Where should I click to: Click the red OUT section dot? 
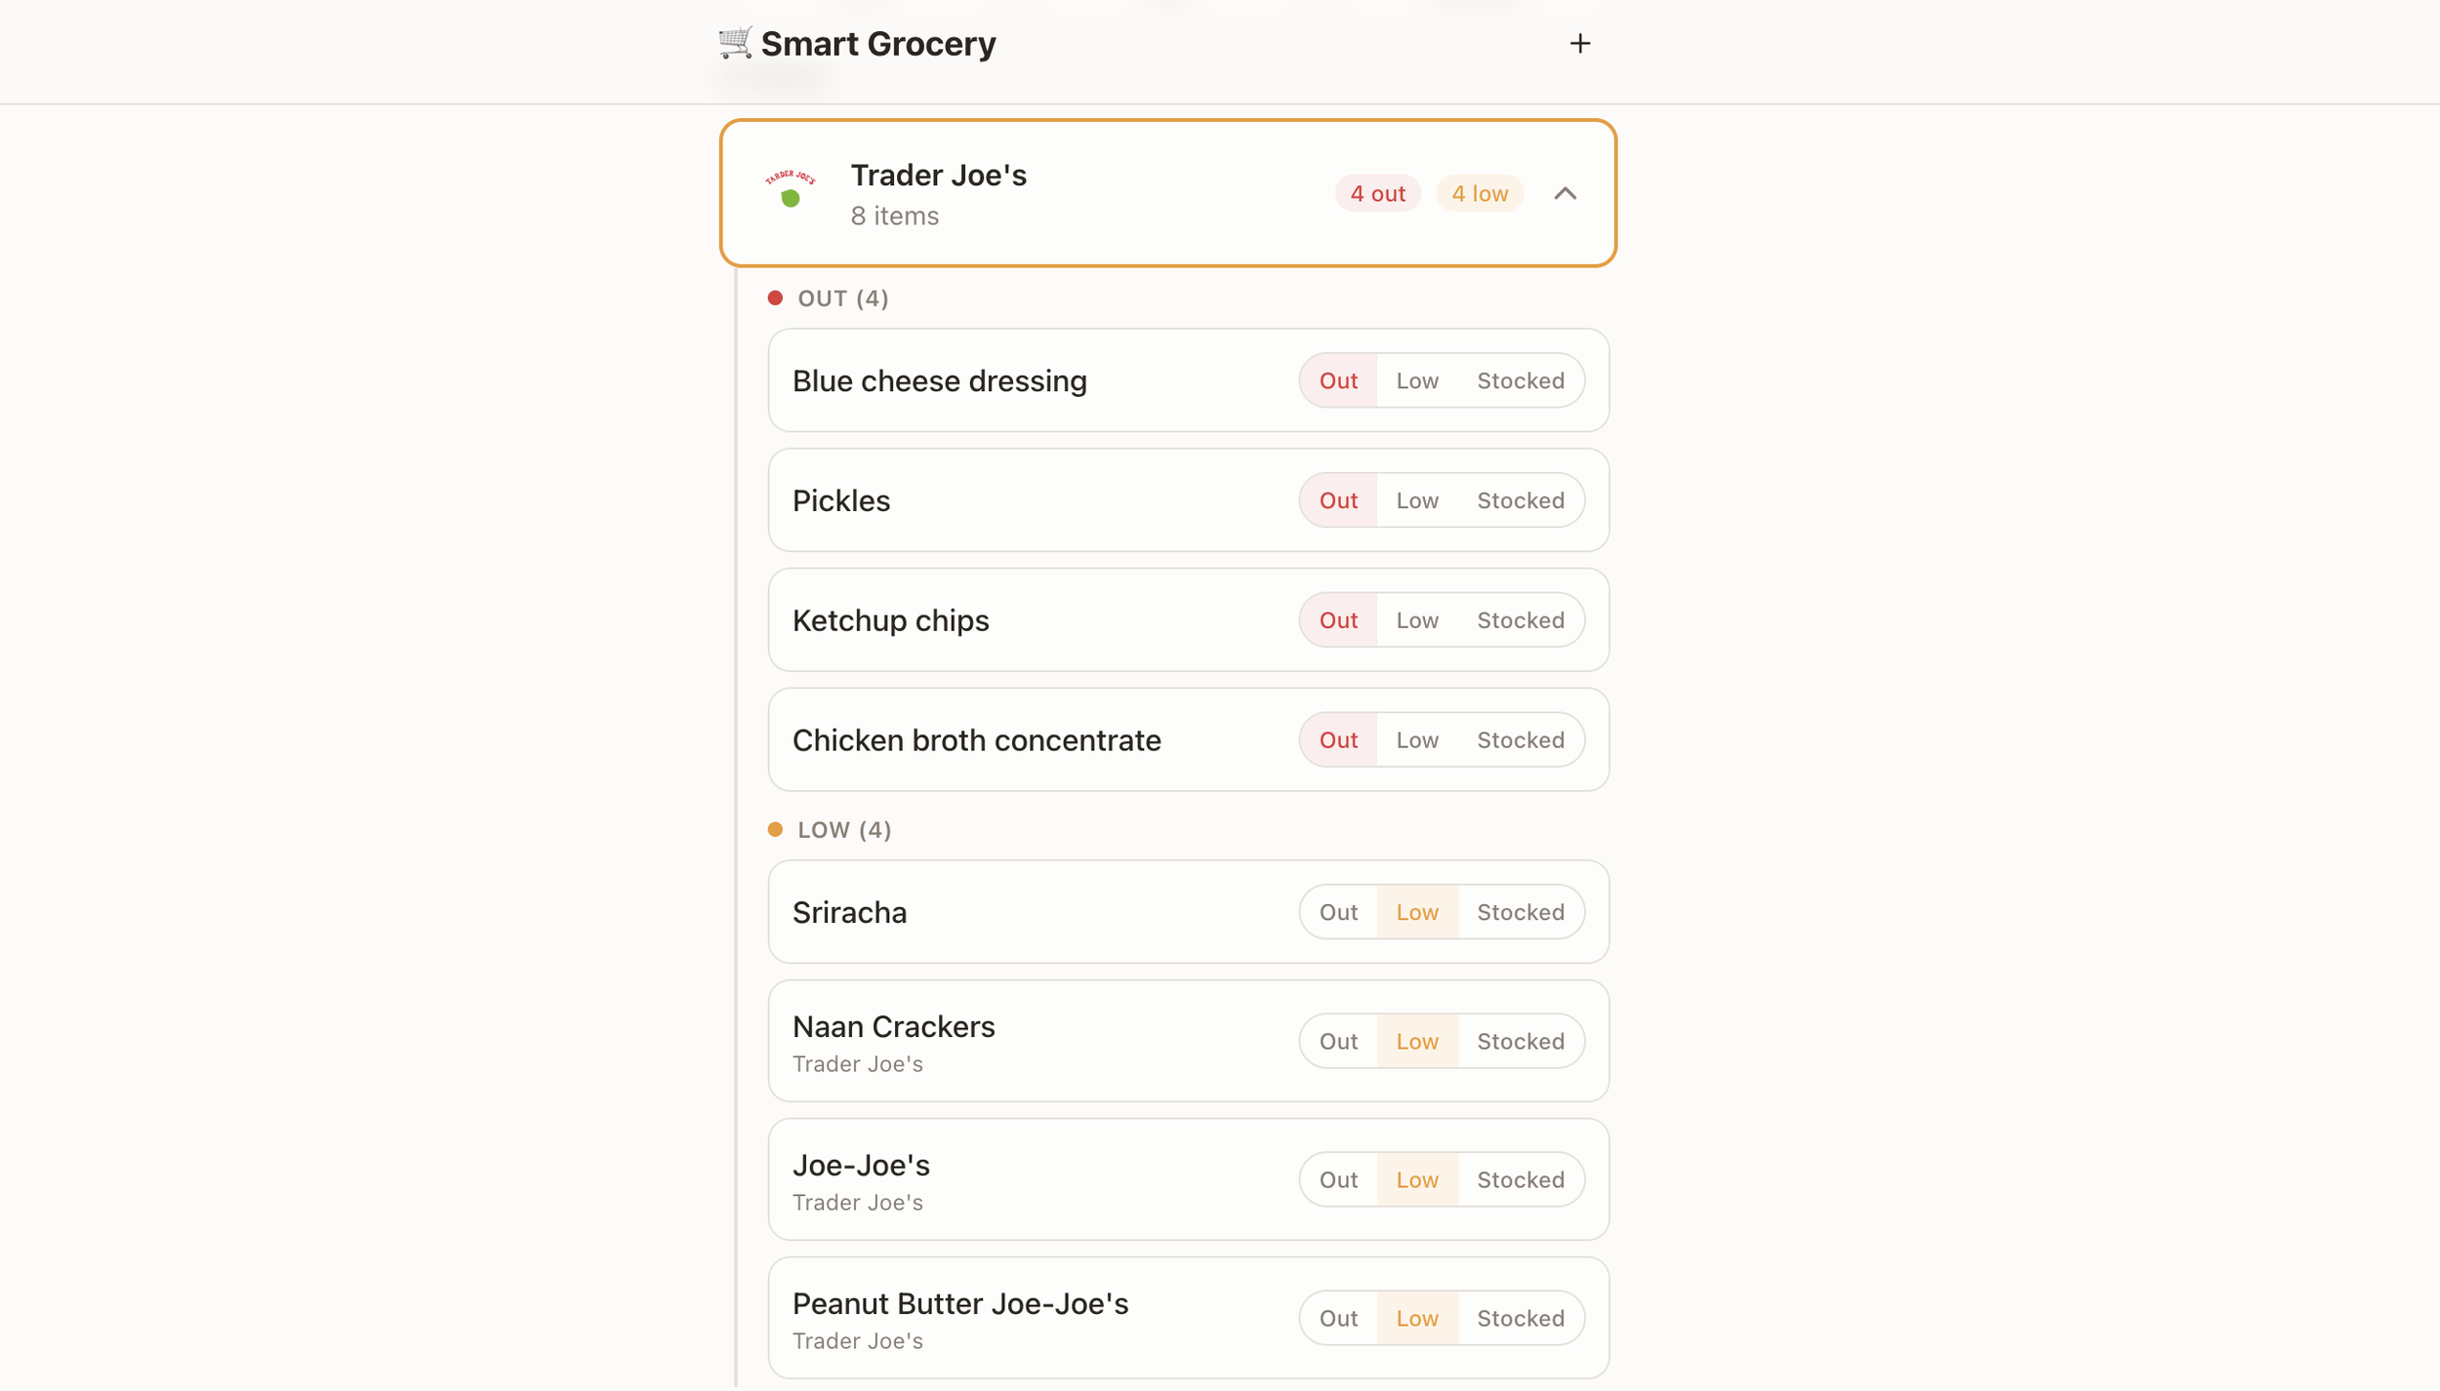point(775,298)
